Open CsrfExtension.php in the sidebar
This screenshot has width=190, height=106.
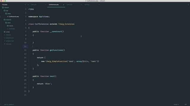[14, 16]
